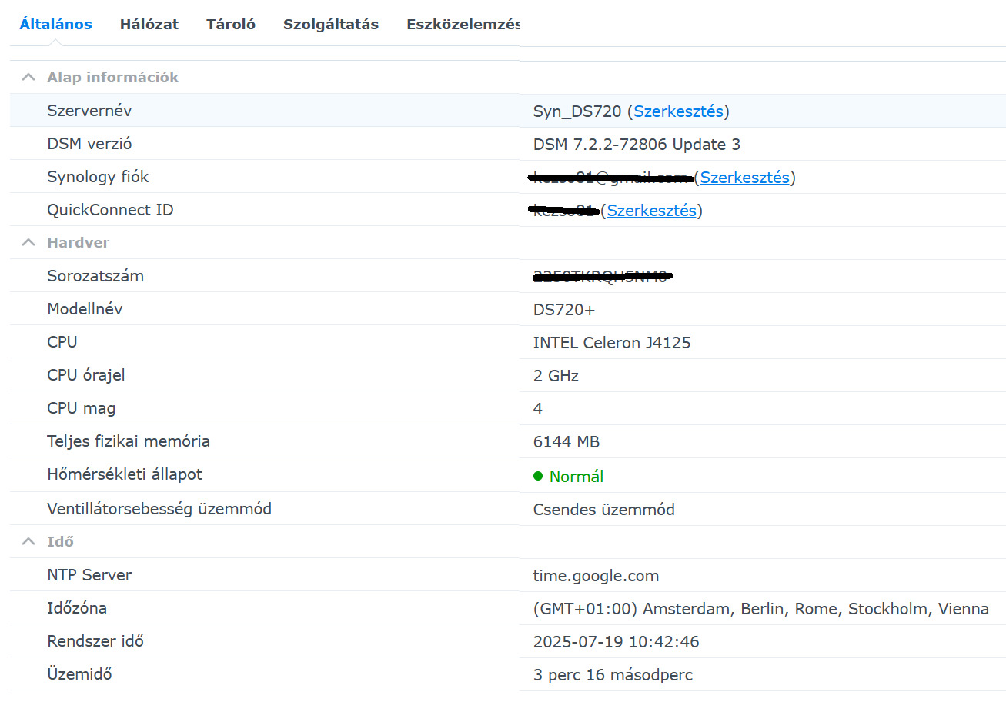Collapse the Idő section chevron
The image size is (1006, 725).
point(28,541)
